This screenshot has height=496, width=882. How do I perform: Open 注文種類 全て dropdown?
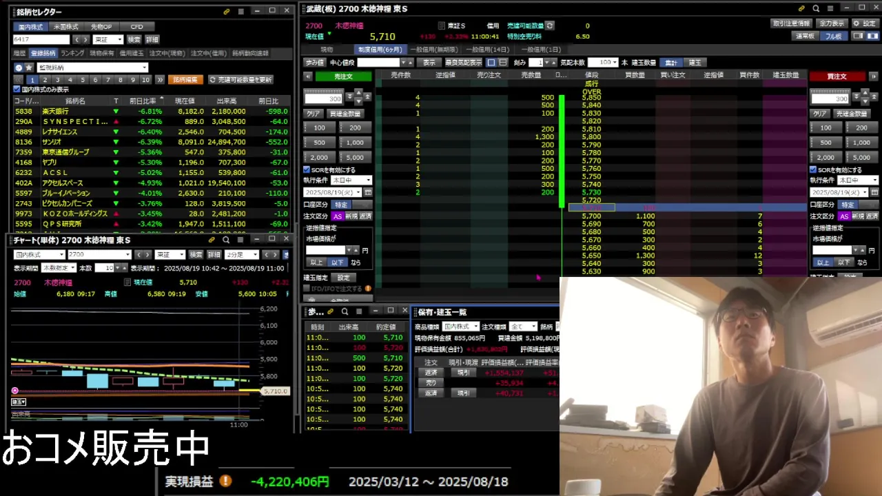pyautogui.click(x=523, y=327)
